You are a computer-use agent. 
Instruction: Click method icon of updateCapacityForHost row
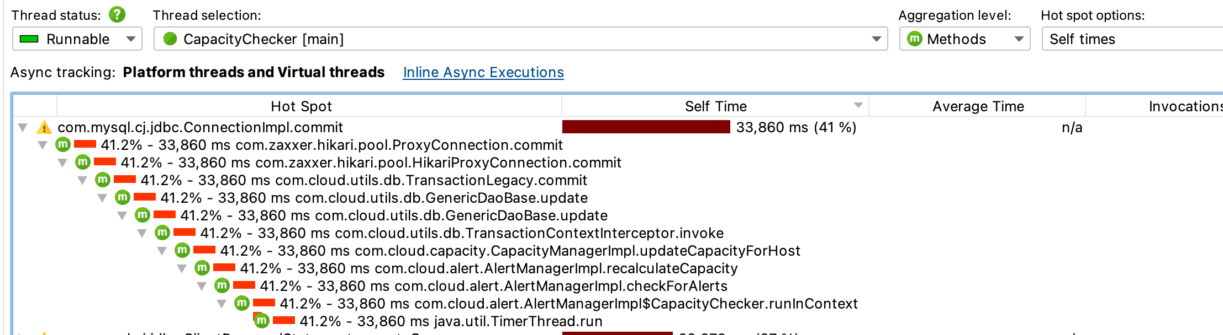(182, 251)
